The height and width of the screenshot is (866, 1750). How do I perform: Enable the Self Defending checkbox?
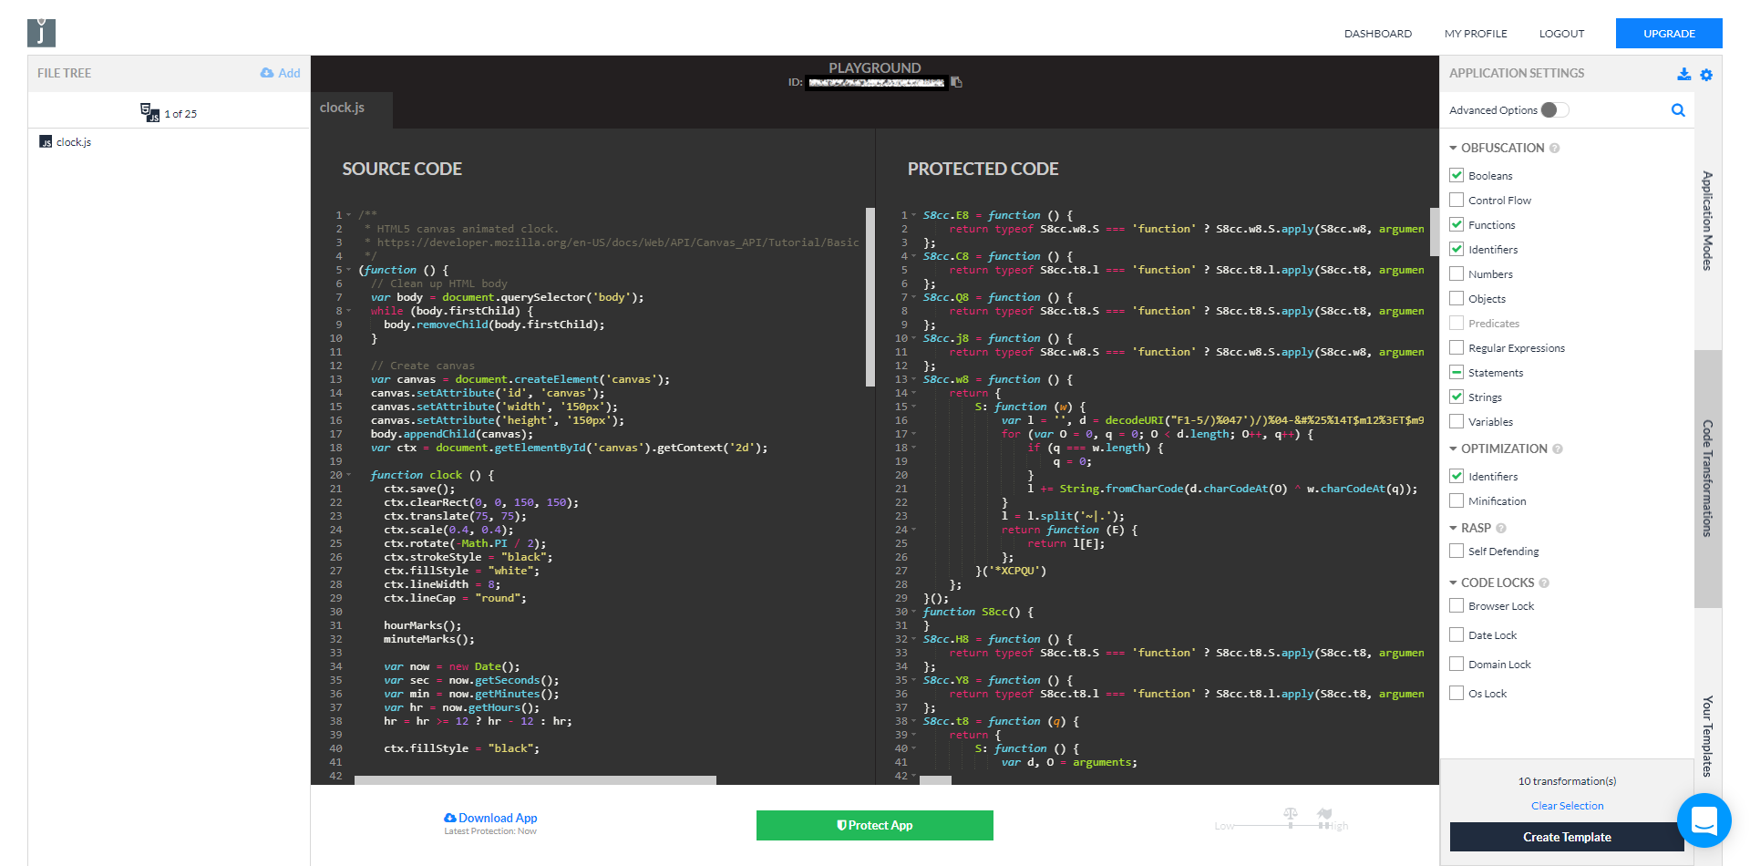tap(1457, 551)
